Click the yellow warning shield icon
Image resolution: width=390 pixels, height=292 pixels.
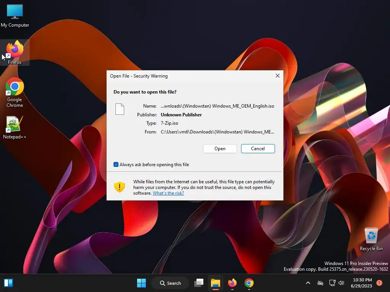pyautogui.click(x=119, y=187)
